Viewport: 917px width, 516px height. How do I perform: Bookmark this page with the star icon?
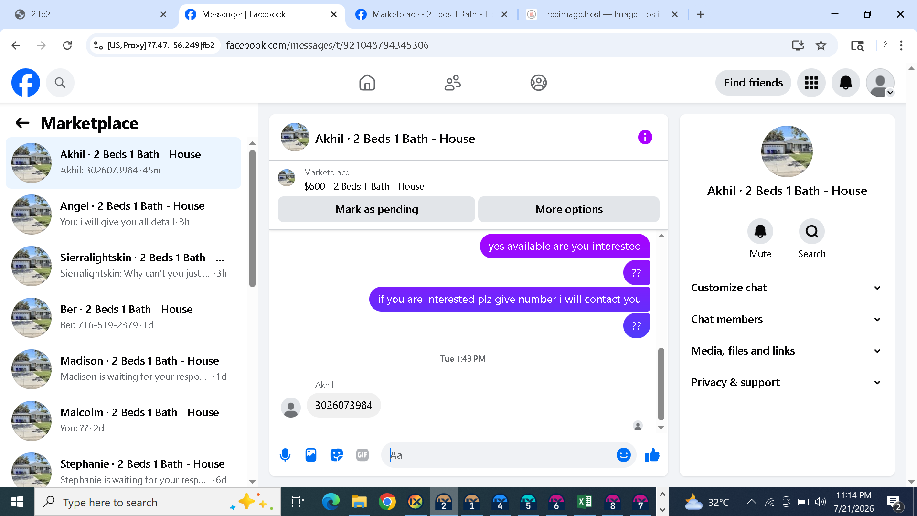(x=821, y=45)
